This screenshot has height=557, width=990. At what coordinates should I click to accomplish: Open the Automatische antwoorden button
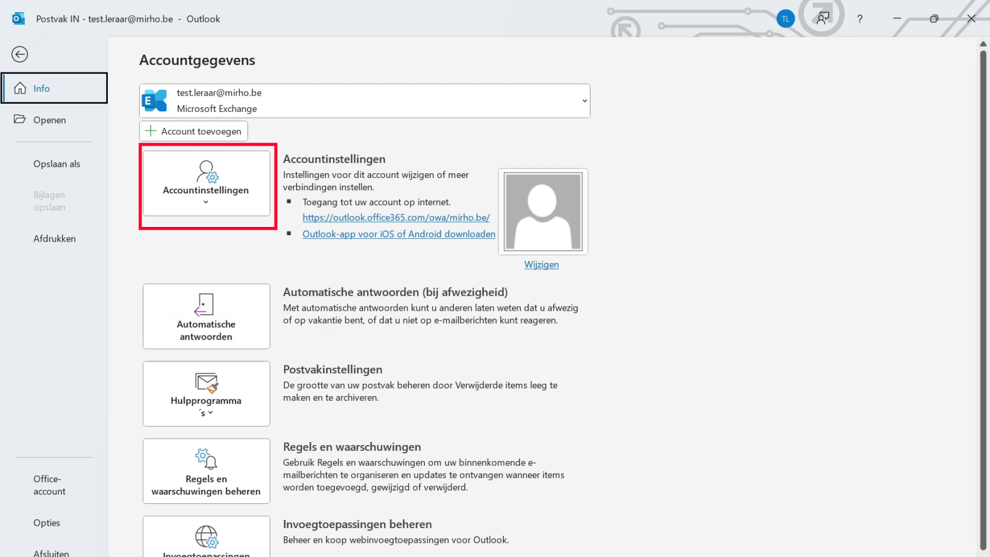(x=206, y=317)
